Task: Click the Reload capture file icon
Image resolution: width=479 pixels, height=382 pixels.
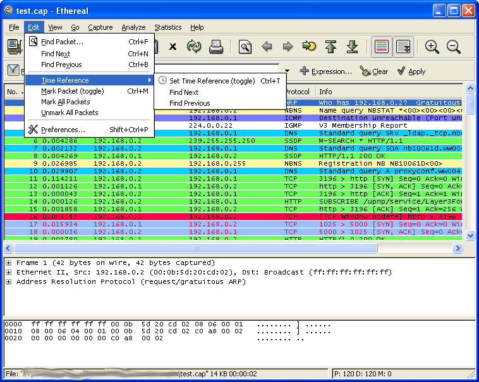Action: pyautogui.click(x=194, y=47)
